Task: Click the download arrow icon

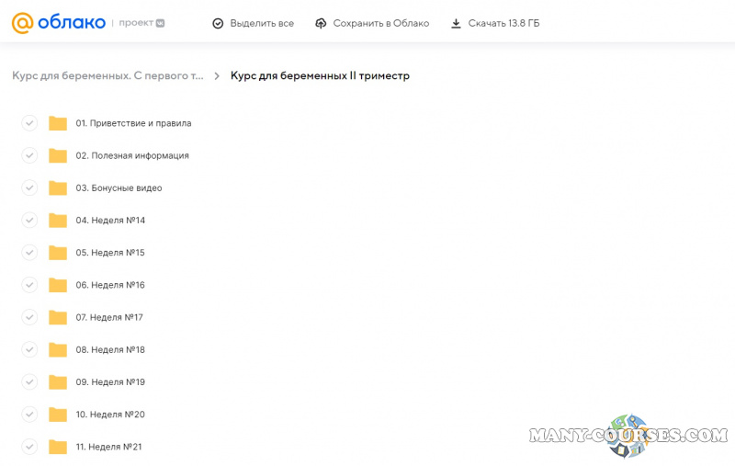Action: (x=456, y=23)
